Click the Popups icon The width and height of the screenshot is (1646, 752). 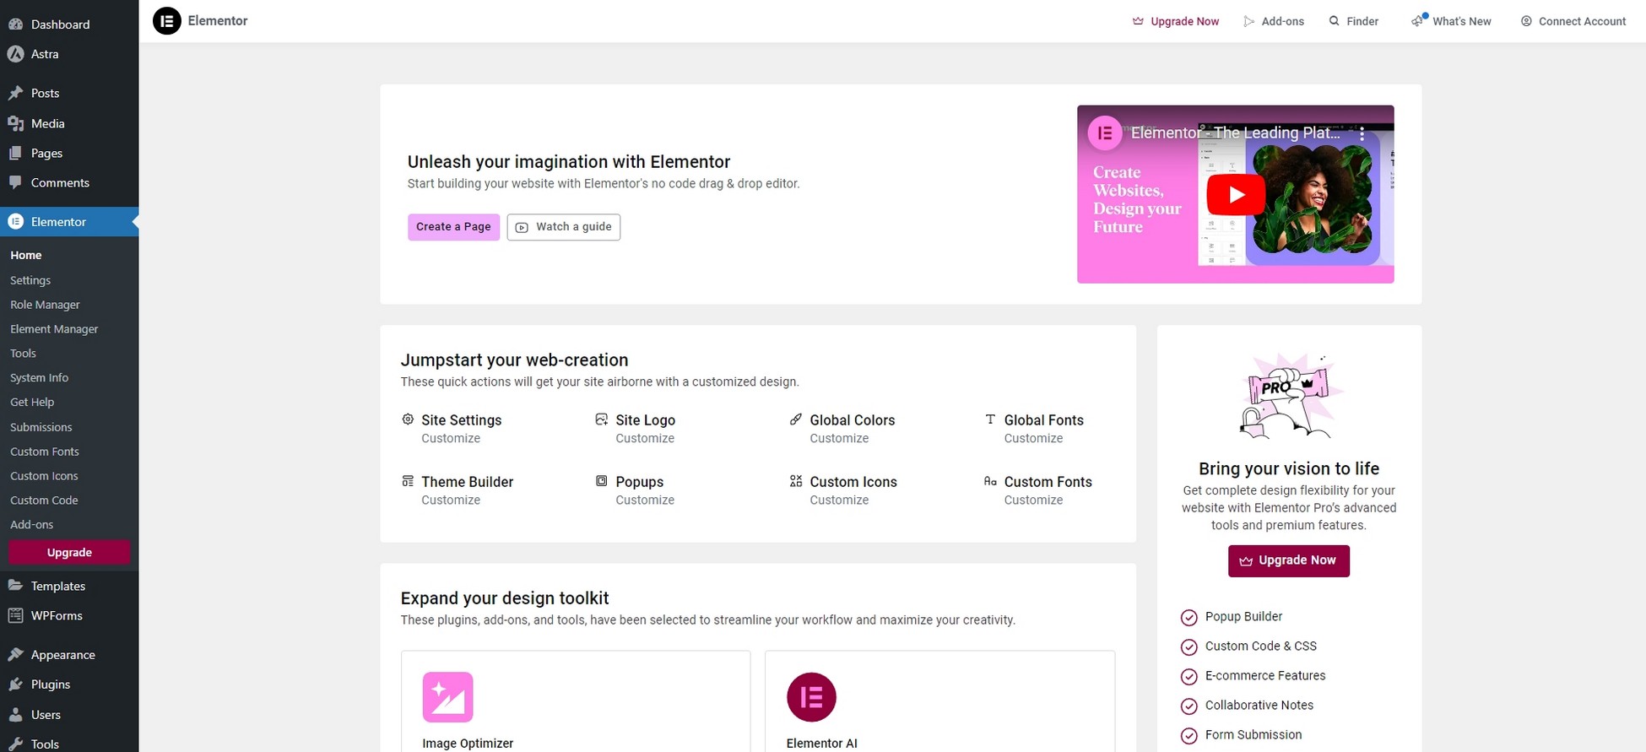tap(602, 481)
